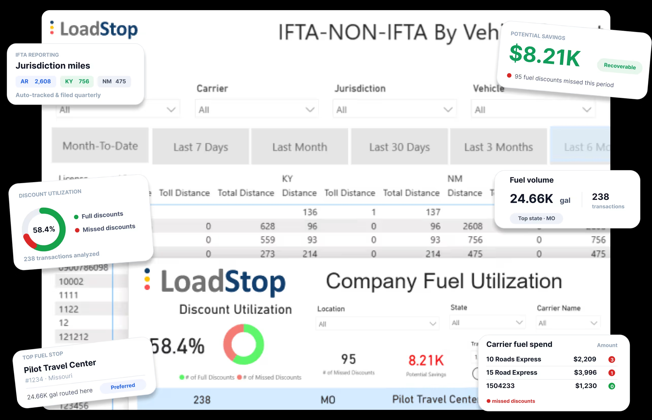This screenshot has height=420, width=652.
Task: Click the 238 transactions analyzed caption
Action: 61,256
